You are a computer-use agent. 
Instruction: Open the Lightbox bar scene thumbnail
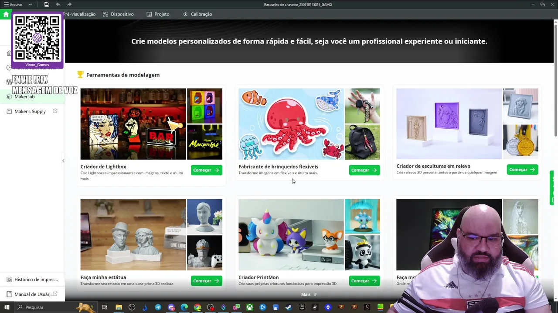pyautogui.click(x=133, y=124)
